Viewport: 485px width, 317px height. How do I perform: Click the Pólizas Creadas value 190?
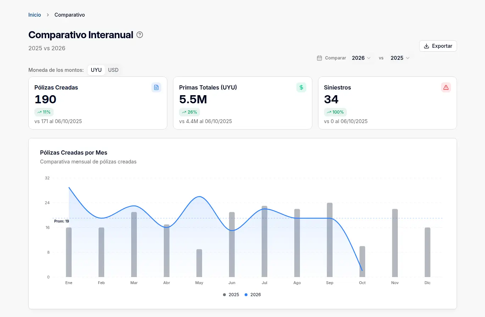pos(45,99)
